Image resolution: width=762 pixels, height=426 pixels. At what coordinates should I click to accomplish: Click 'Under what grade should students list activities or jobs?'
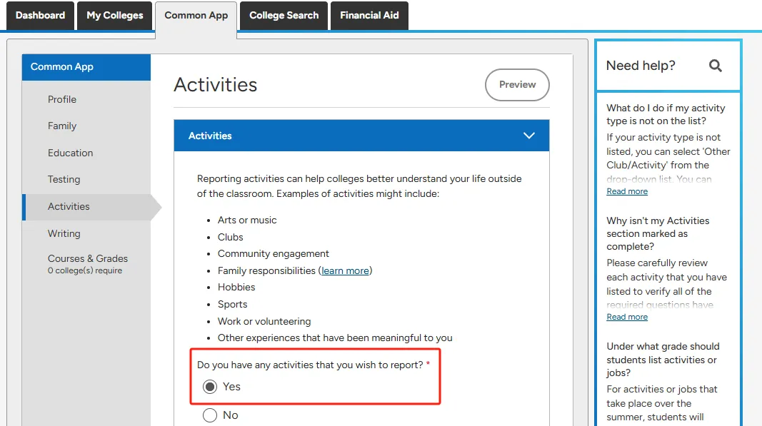663,360
